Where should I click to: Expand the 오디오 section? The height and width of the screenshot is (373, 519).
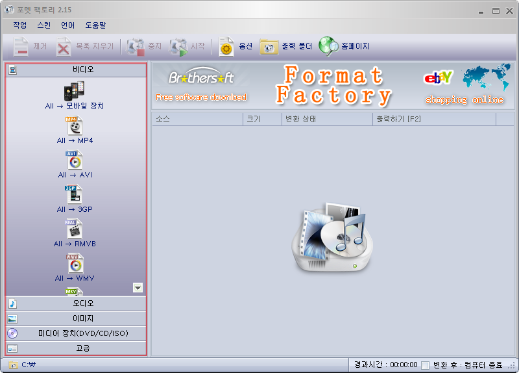[x=76, y=303]
